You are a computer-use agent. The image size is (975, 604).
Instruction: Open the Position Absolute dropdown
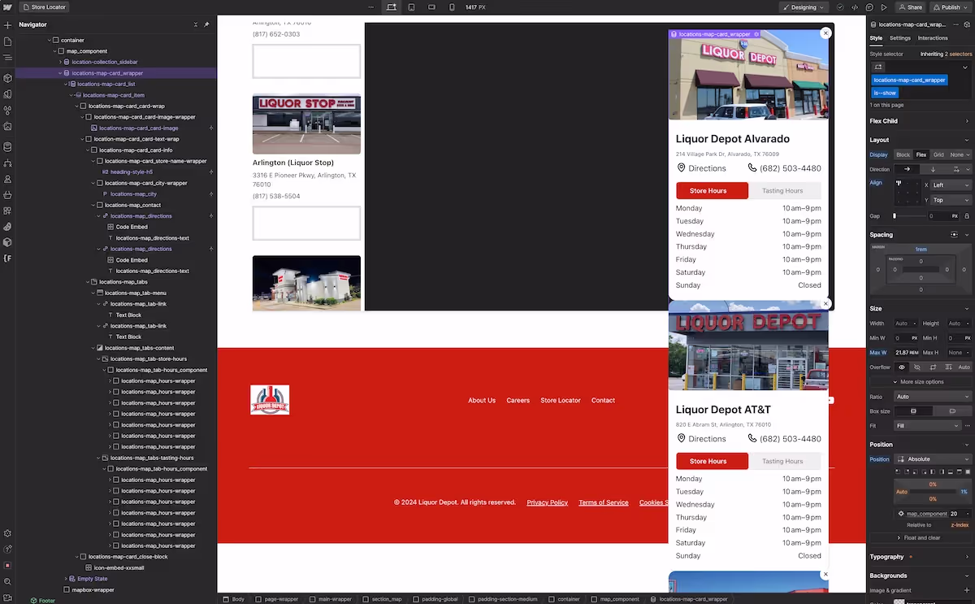pyautogui.click(x=933, y=459)
